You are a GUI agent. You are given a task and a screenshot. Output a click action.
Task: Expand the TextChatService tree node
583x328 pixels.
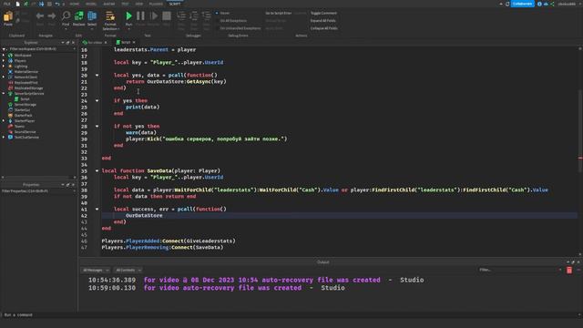point(4,138)
